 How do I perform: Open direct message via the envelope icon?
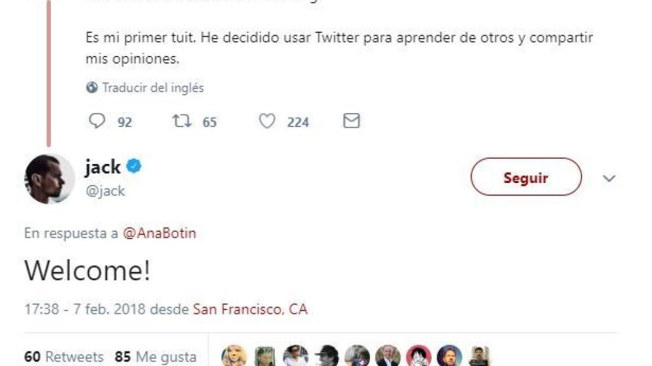[350, 120]
